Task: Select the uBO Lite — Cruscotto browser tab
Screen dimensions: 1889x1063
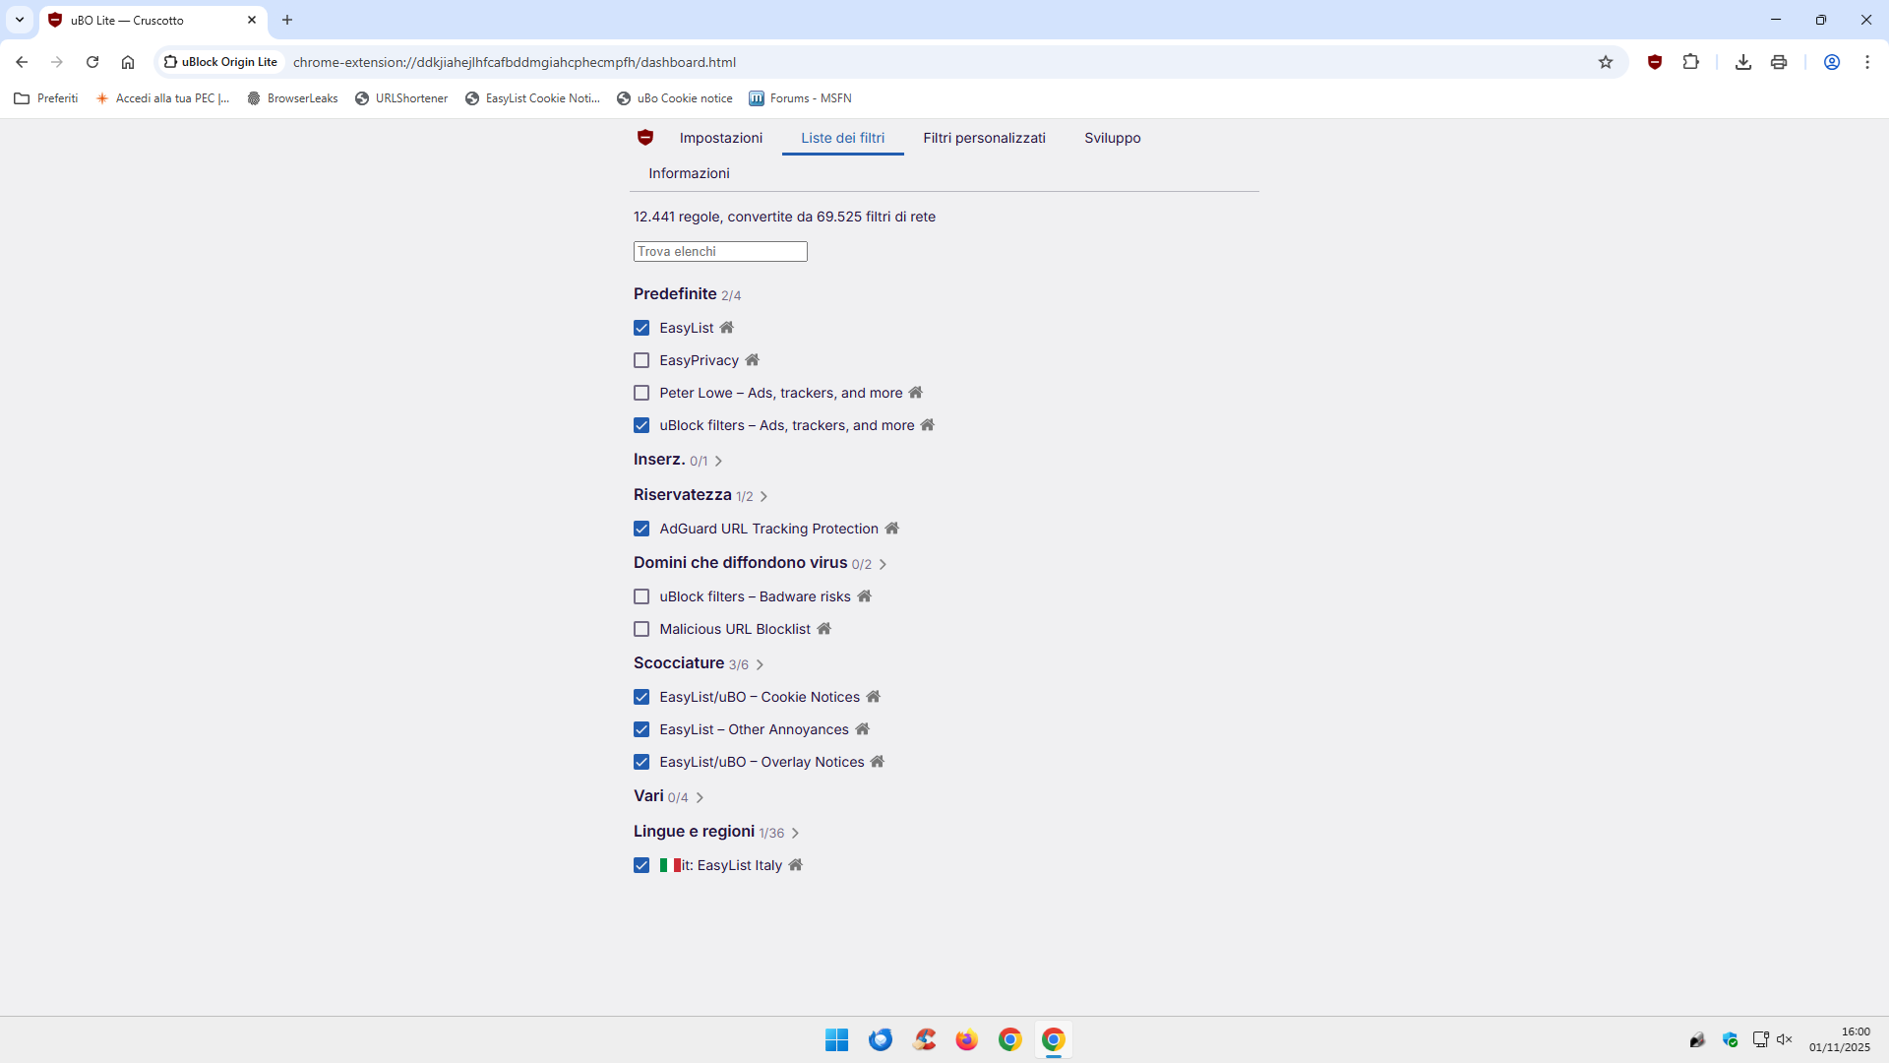Action: click(x=152, y=20)
